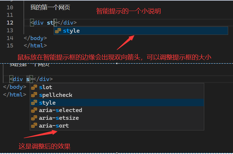Image resolution: width=233 pixels, height=154 pixels.
Task: Click the icon in the single-suggestion style popup
Action: click(x=58, y=31)
